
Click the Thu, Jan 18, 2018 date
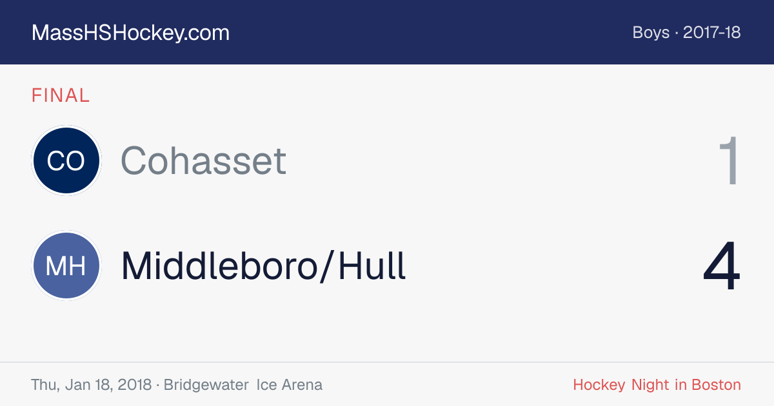tap(91, 385)
